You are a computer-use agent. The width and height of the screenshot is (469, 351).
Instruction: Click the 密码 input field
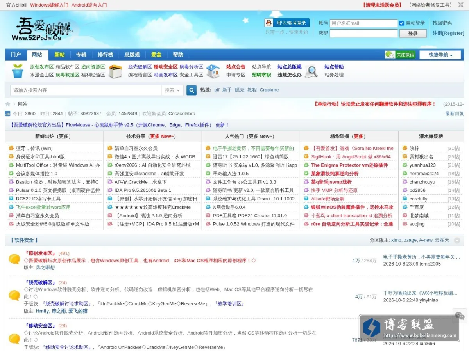pos(363,34)
